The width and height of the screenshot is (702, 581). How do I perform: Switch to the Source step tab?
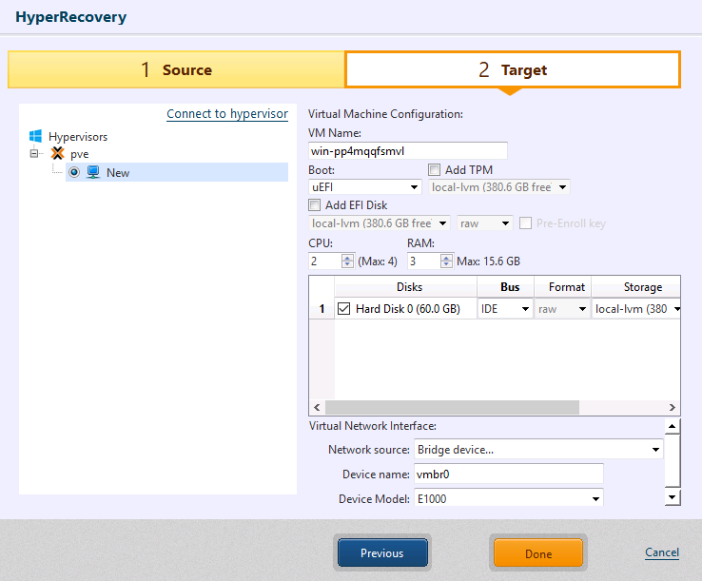click(176, 69)
